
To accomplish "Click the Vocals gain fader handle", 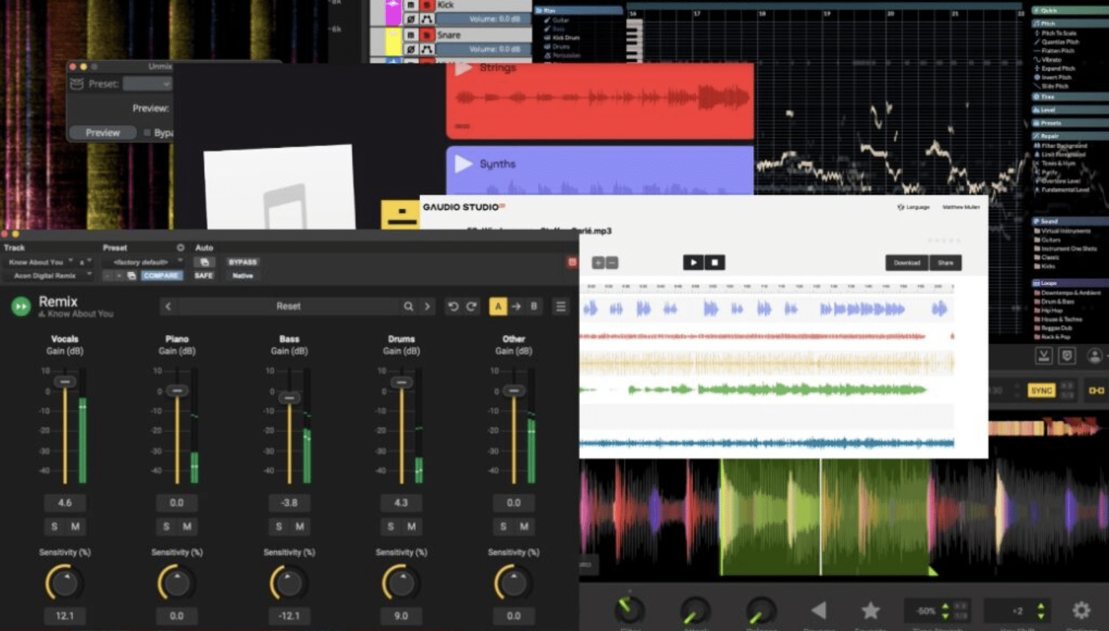I will pyautogui.click(x=64, y=381).
